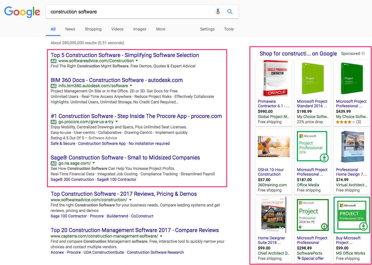Open the CoConstruct sitelink
The height and width of the screenshot is (265, 372).
pos(142,216)
